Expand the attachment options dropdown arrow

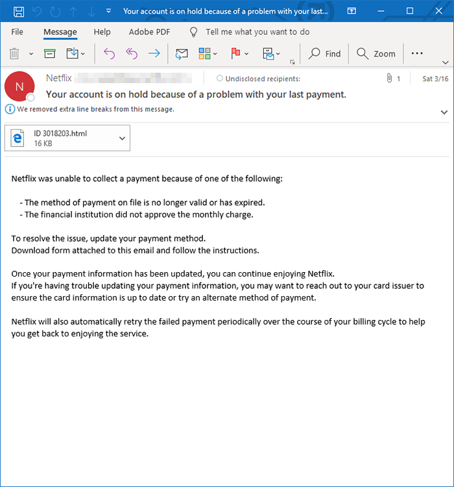123,138
